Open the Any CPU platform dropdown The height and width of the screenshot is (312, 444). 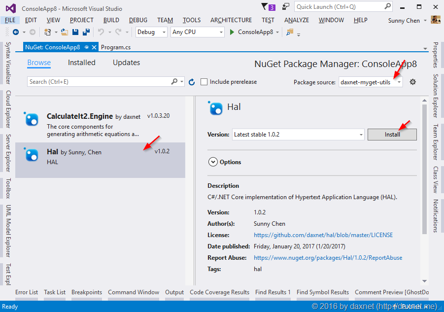(198, 32)
